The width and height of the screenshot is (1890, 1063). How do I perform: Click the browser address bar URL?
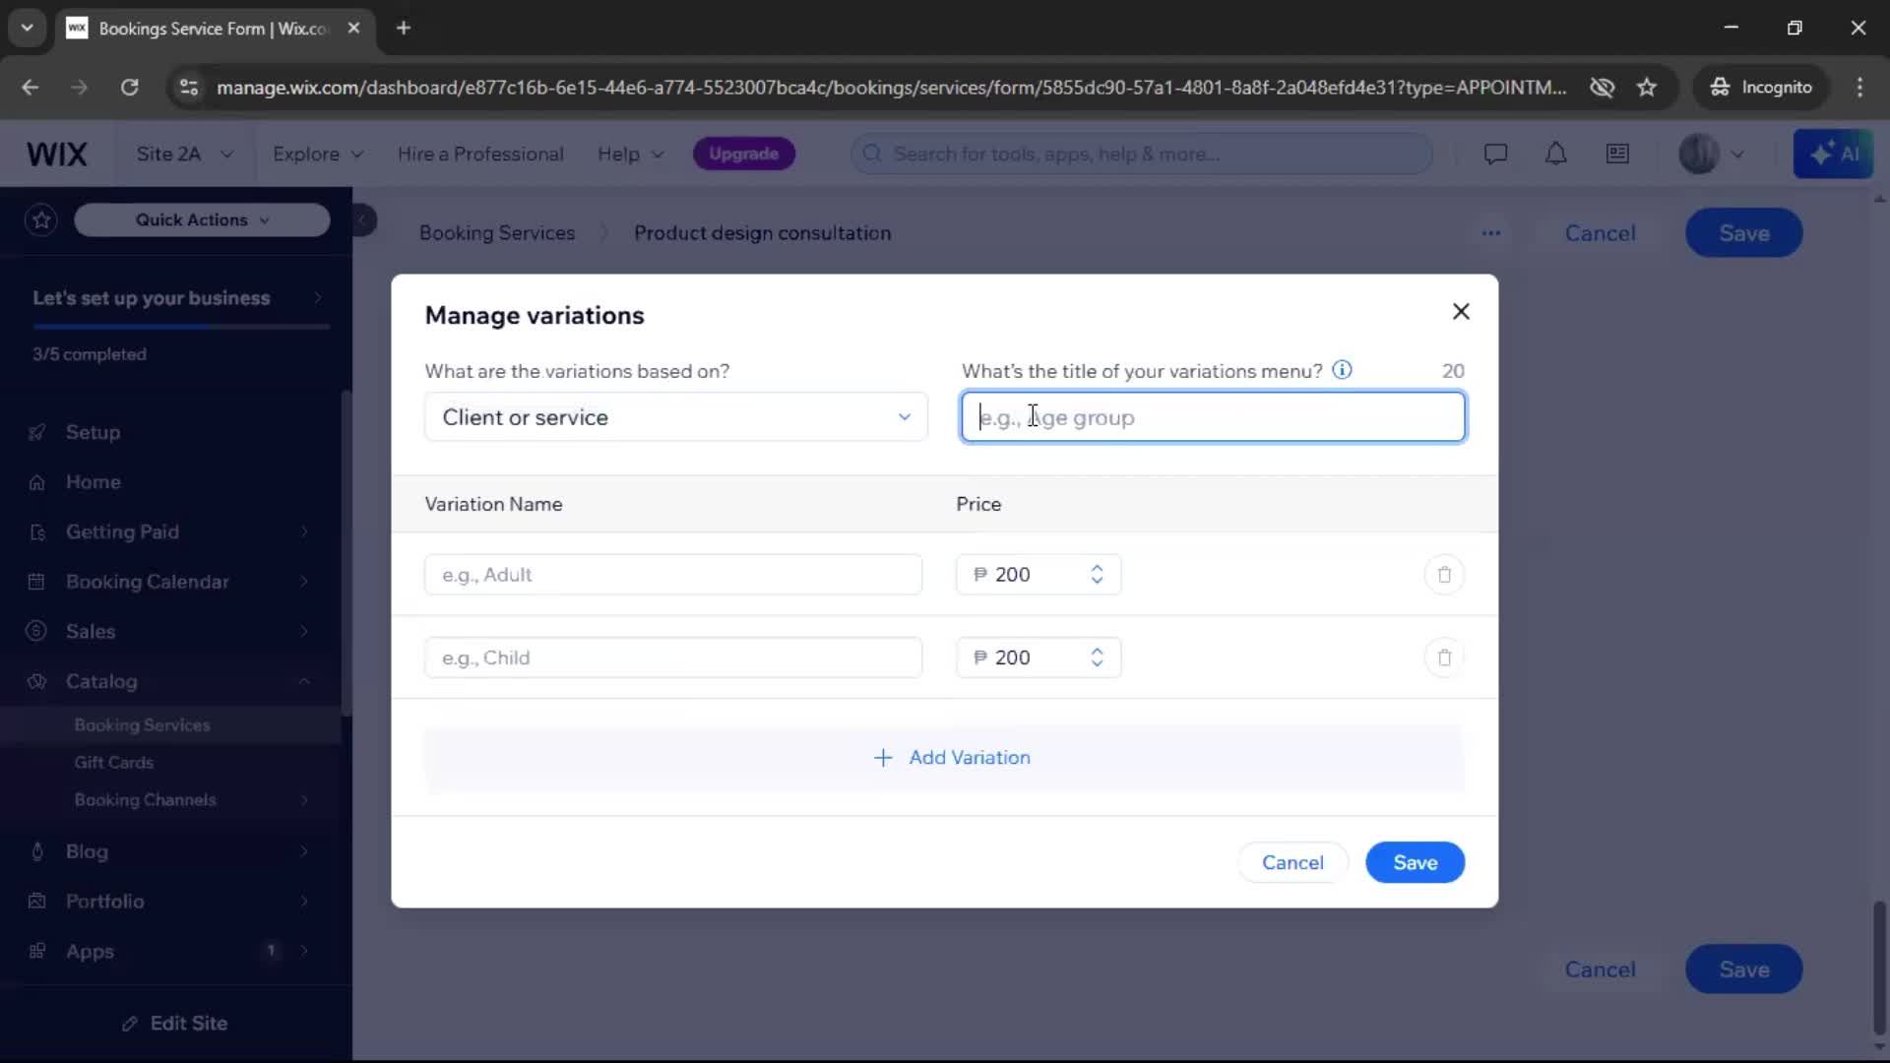(x=891, y=88)
